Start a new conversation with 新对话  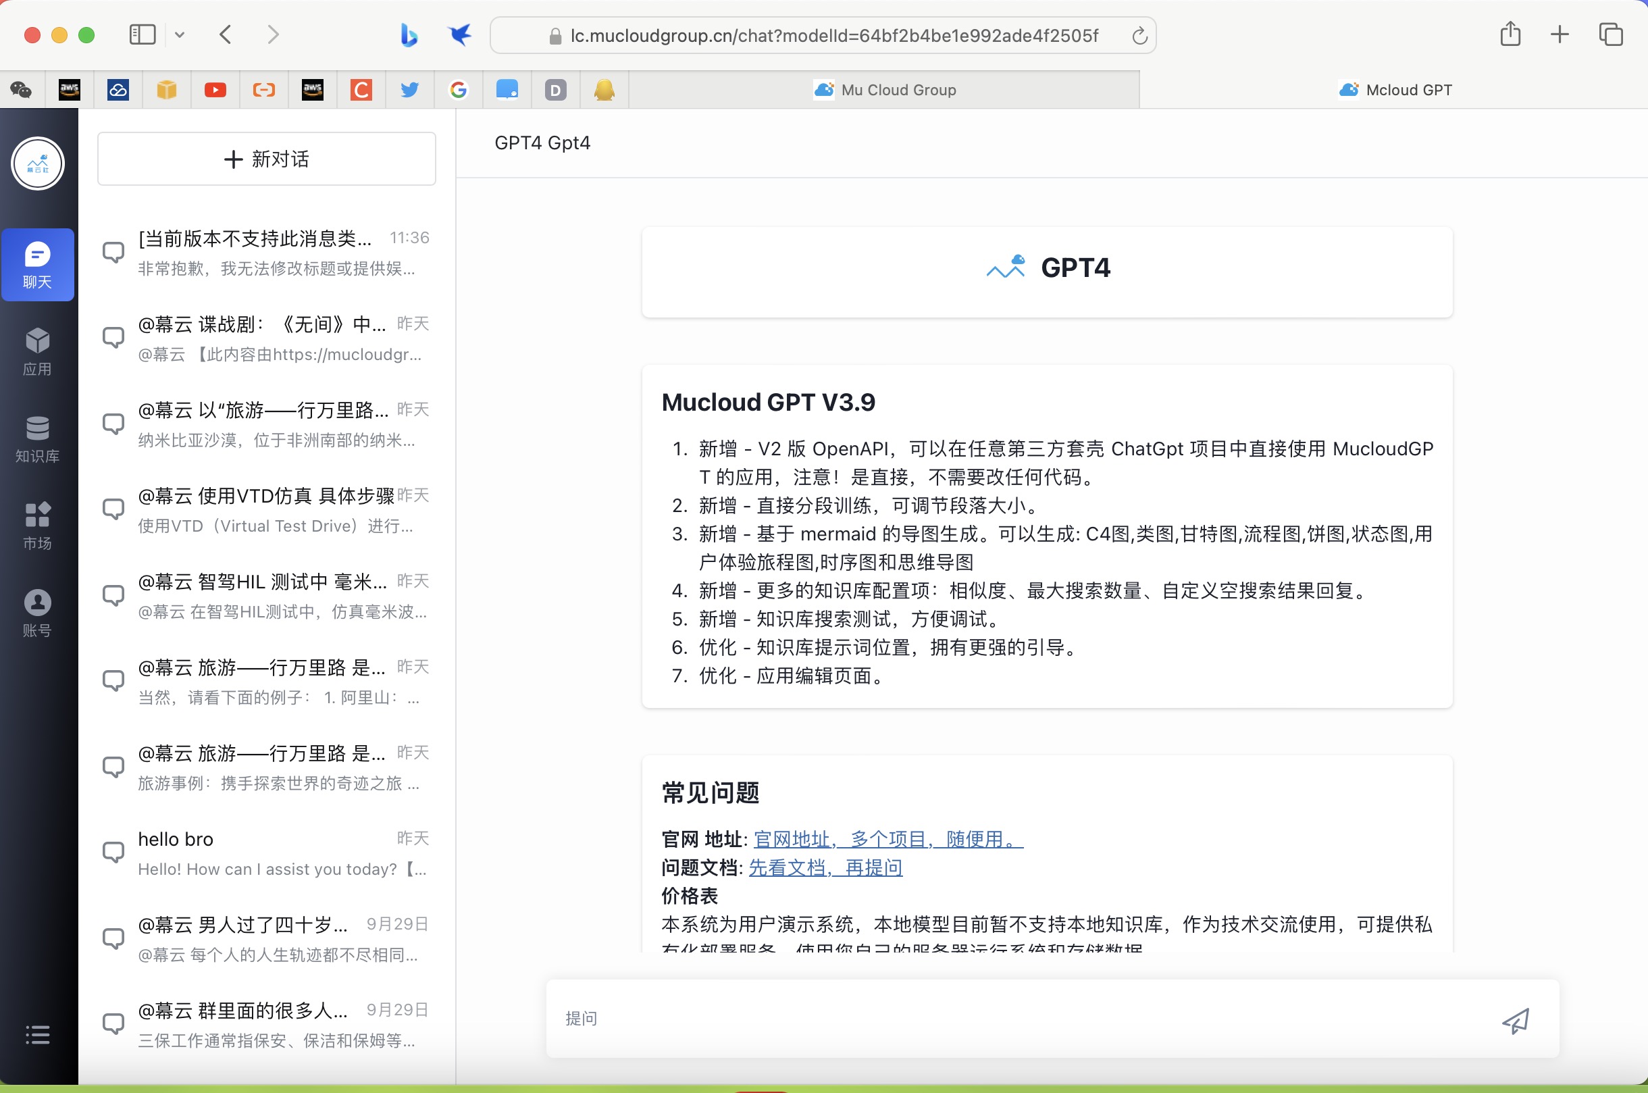[x=267, y=159]
